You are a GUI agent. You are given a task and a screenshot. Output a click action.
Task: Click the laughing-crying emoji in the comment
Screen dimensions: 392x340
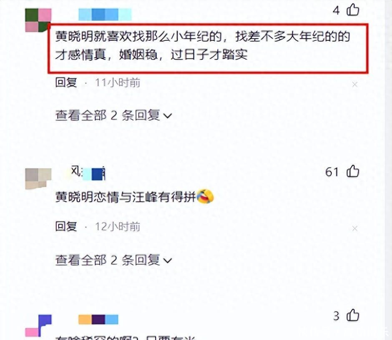pyautogui.click(x=205, y=196)
